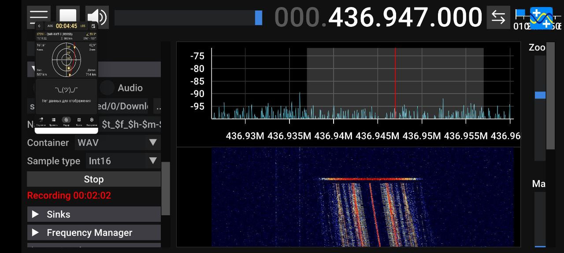Tap the blue sine-wave floating app icon
This screenshot has width=564, height=253.
tap(542, 18)
